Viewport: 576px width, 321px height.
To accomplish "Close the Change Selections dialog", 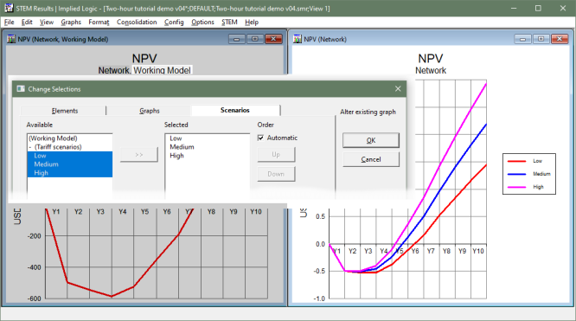I will point(398,88).
